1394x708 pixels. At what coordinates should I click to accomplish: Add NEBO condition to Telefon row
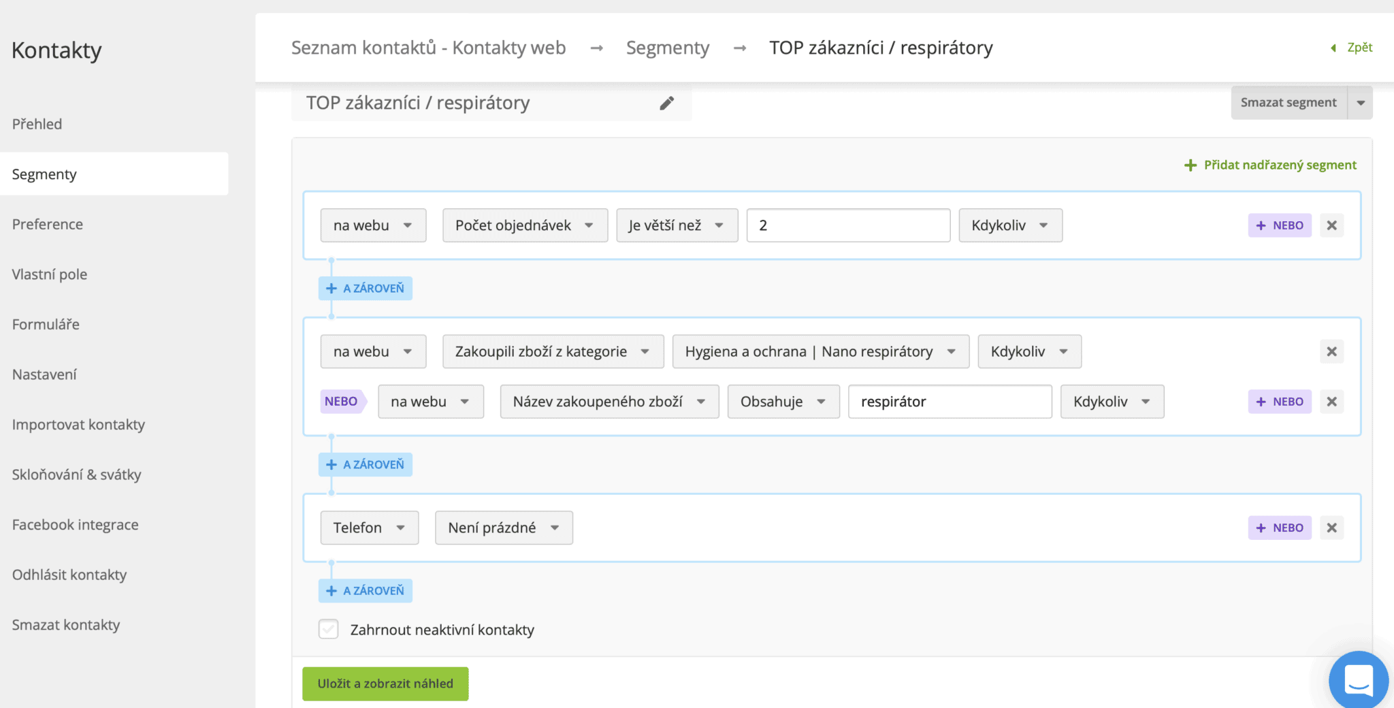click(x=1279, y=528)
